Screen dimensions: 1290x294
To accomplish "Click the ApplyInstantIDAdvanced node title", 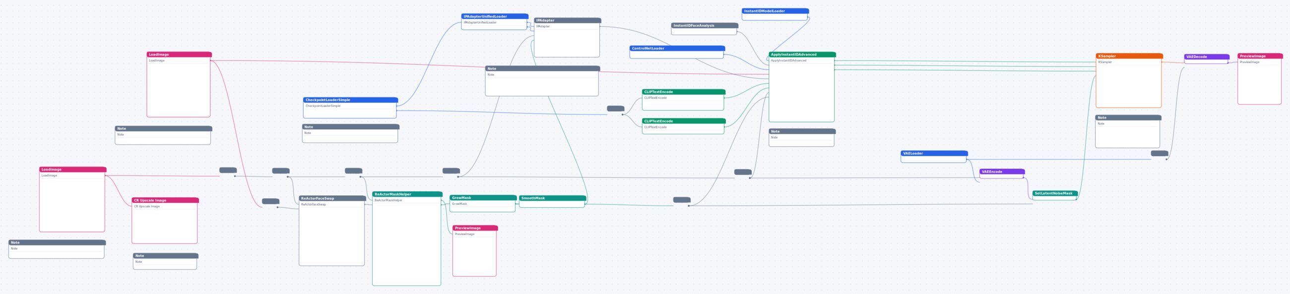I will point(802,55).
